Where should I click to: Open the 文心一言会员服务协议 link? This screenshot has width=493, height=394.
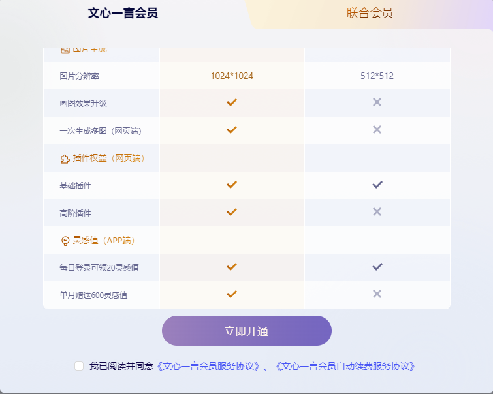click(208, 366)
